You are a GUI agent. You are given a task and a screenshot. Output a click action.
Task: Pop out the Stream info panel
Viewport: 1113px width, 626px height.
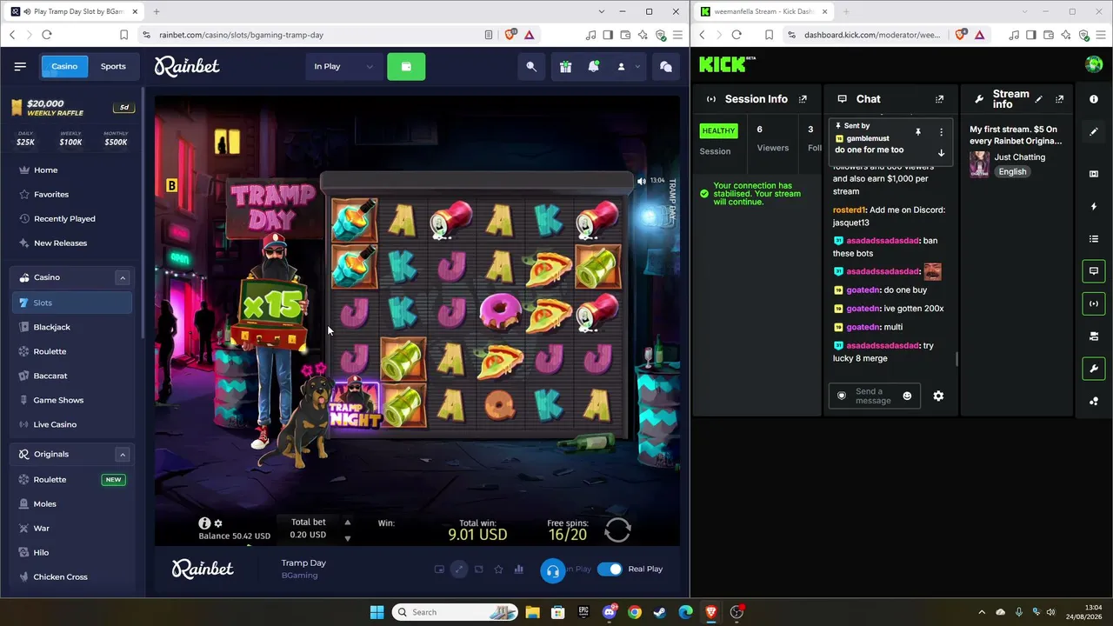(x=1059, y=99)
